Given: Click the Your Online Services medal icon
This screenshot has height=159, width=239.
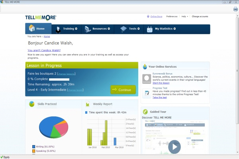Looking at the screenshot, I should [x=145, y=67].
